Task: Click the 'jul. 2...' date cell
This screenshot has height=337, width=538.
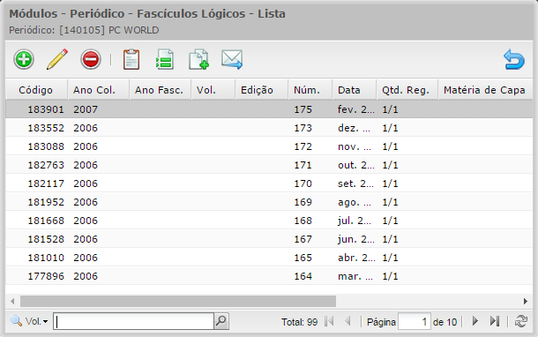Action: click(355, 221)
